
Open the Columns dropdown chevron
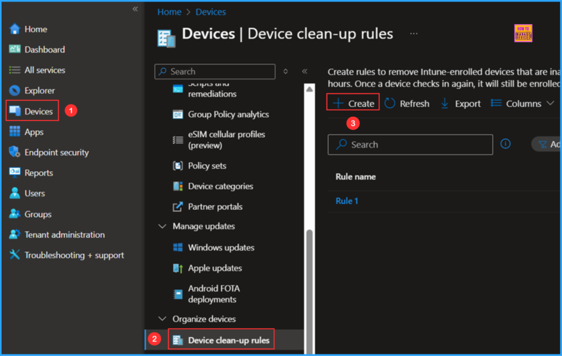[x=550, y=104]
